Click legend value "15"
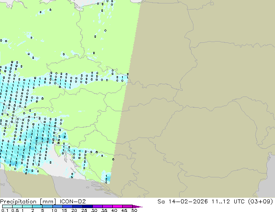The width and height of the screenshot is (275, 212). point(64,210)
